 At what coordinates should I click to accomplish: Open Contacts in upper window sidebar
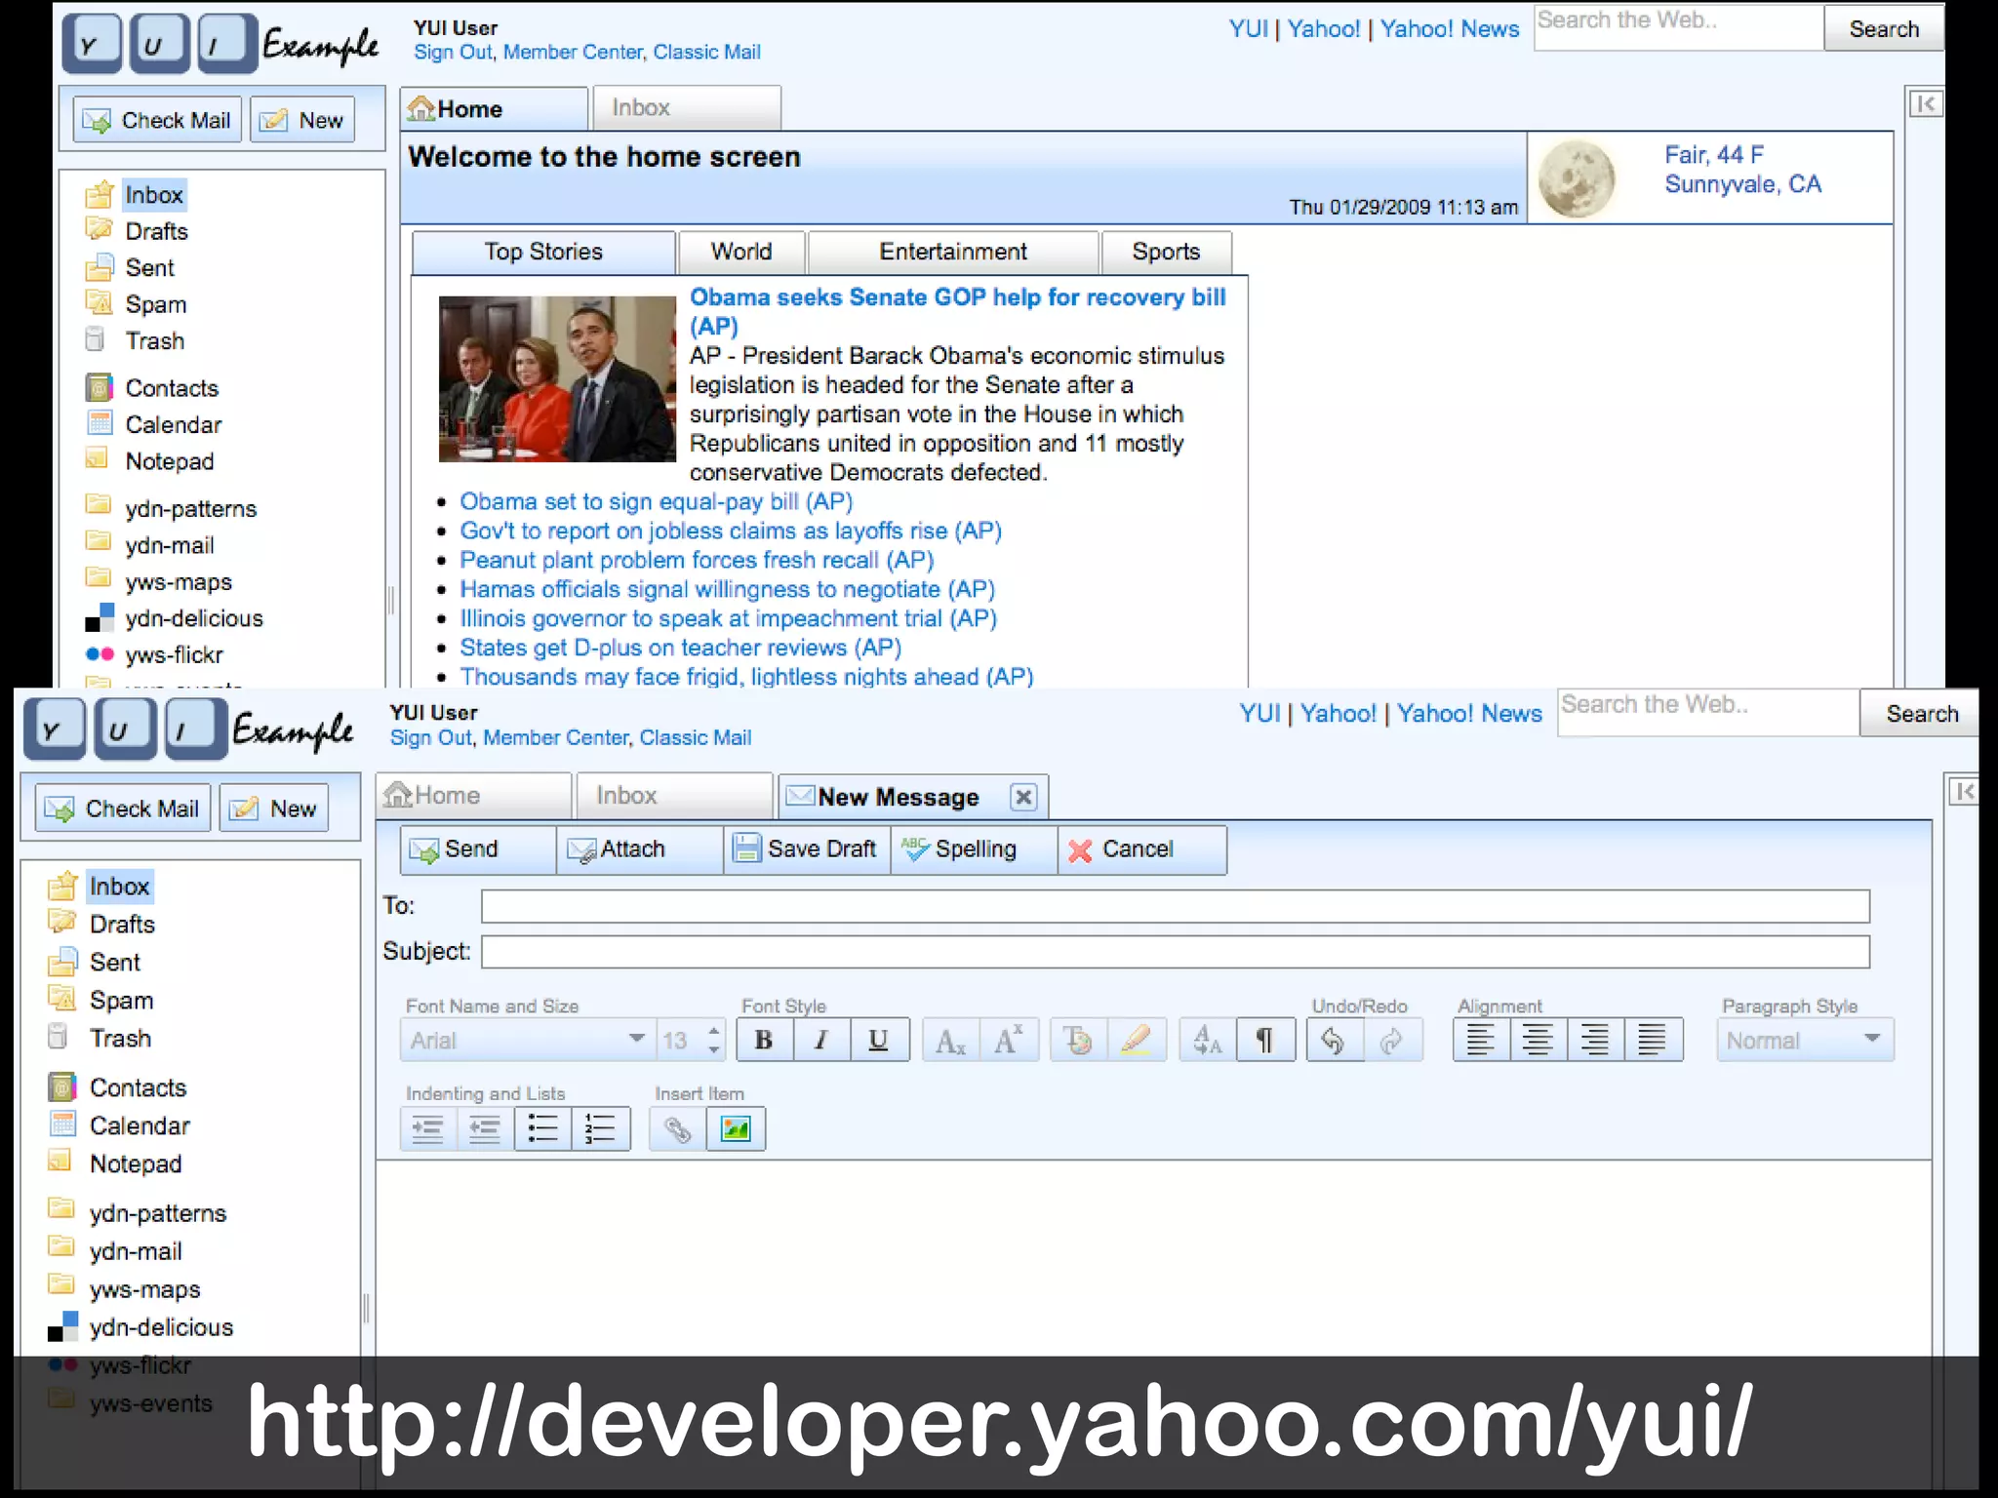172,388
